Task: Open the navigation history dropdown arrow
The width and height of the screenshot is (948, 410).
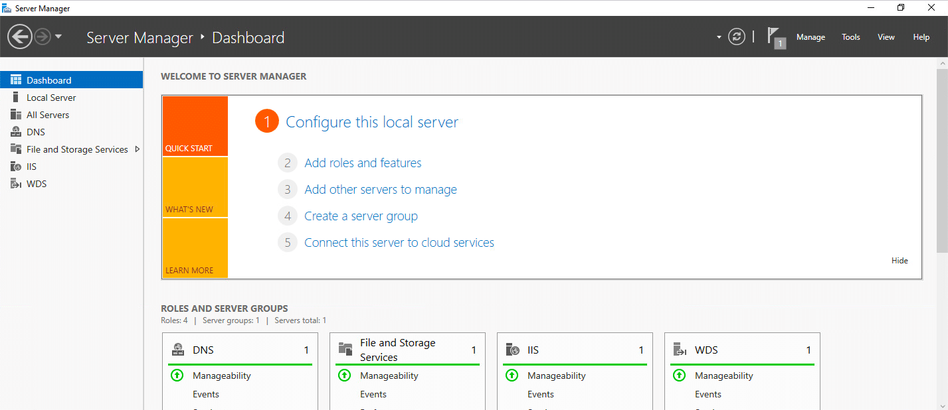Action: 58,37
